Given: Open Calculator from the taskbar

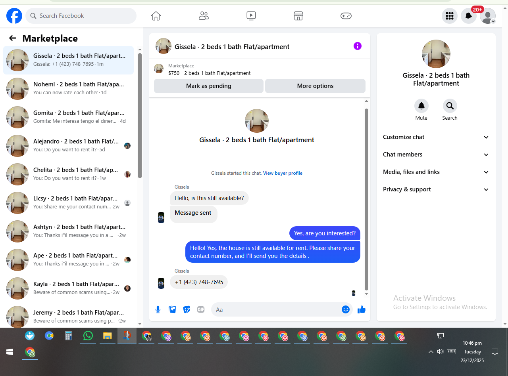Looking at the screenshot, I should 68,336.
